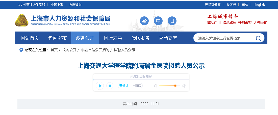Open the Weibo icon link
Screen dimensions: 278x115
point(144,21)
